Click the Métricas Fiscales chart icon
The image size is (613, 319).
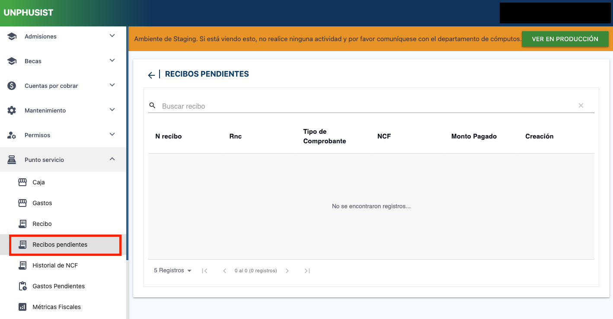pyautogui.click(x=22, y=307)
